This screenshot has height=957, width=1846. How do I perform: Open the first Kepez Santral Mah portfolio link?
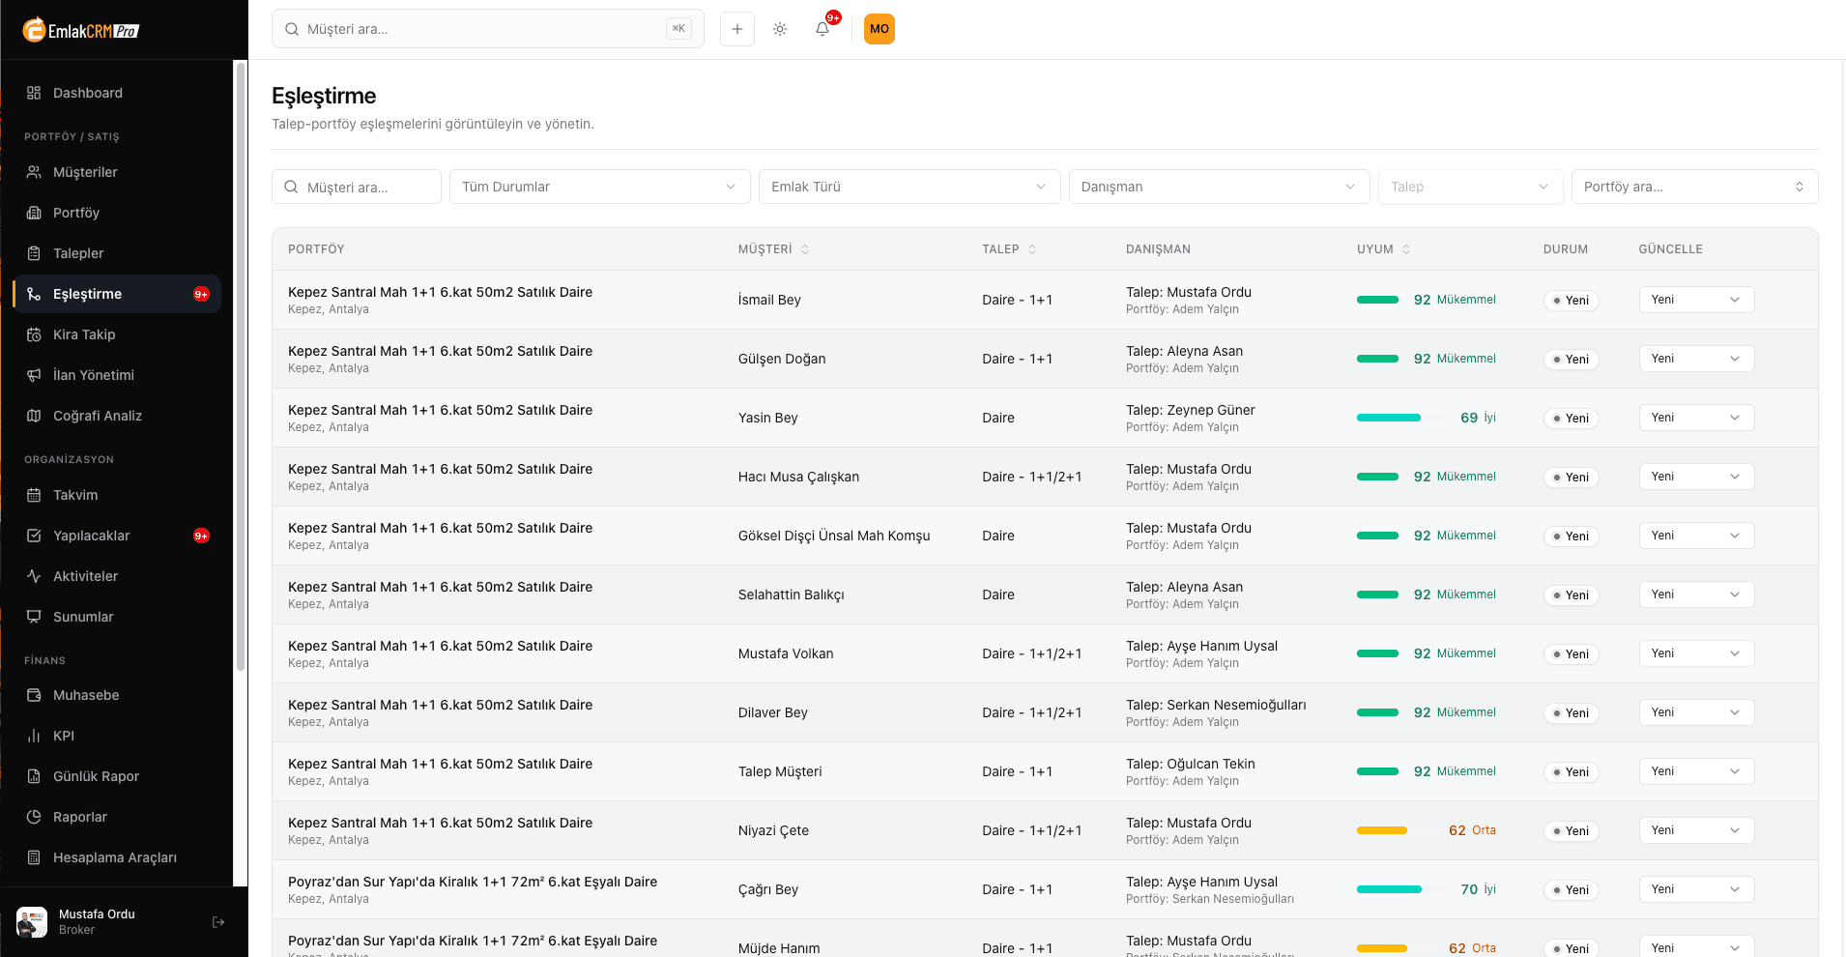click(x=440, y=292)
